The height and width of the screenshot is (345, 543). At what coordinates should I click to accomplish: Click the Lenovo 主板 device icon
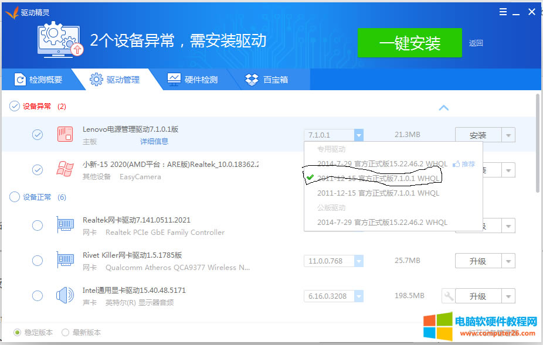[x=65, y=134]
